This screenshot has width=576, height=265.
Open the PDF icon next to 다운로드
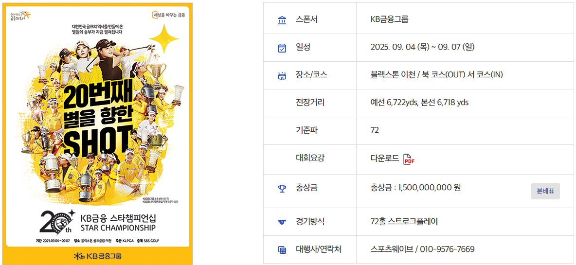[409, 159]
